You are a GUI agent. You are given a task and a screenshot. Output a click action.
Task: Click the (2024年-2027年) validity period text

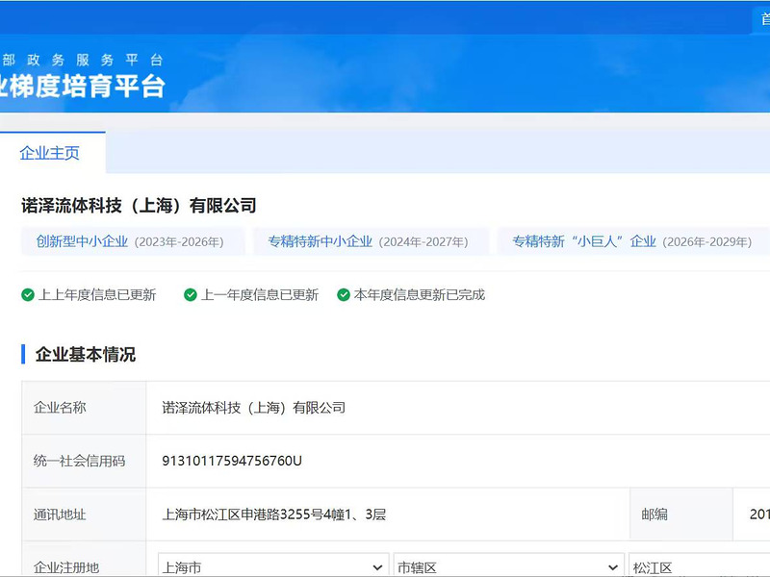pyautogui.click(x=423, y=242)
